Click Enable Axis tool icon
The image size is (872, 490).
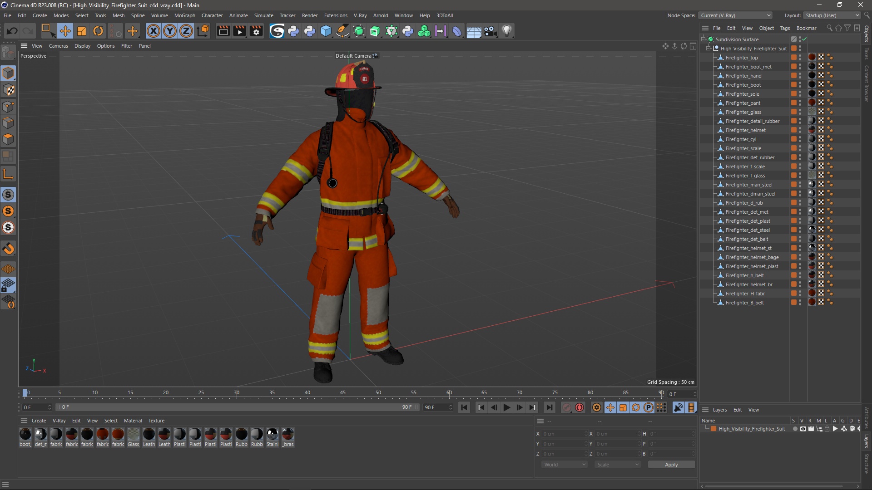click(8, 174)
